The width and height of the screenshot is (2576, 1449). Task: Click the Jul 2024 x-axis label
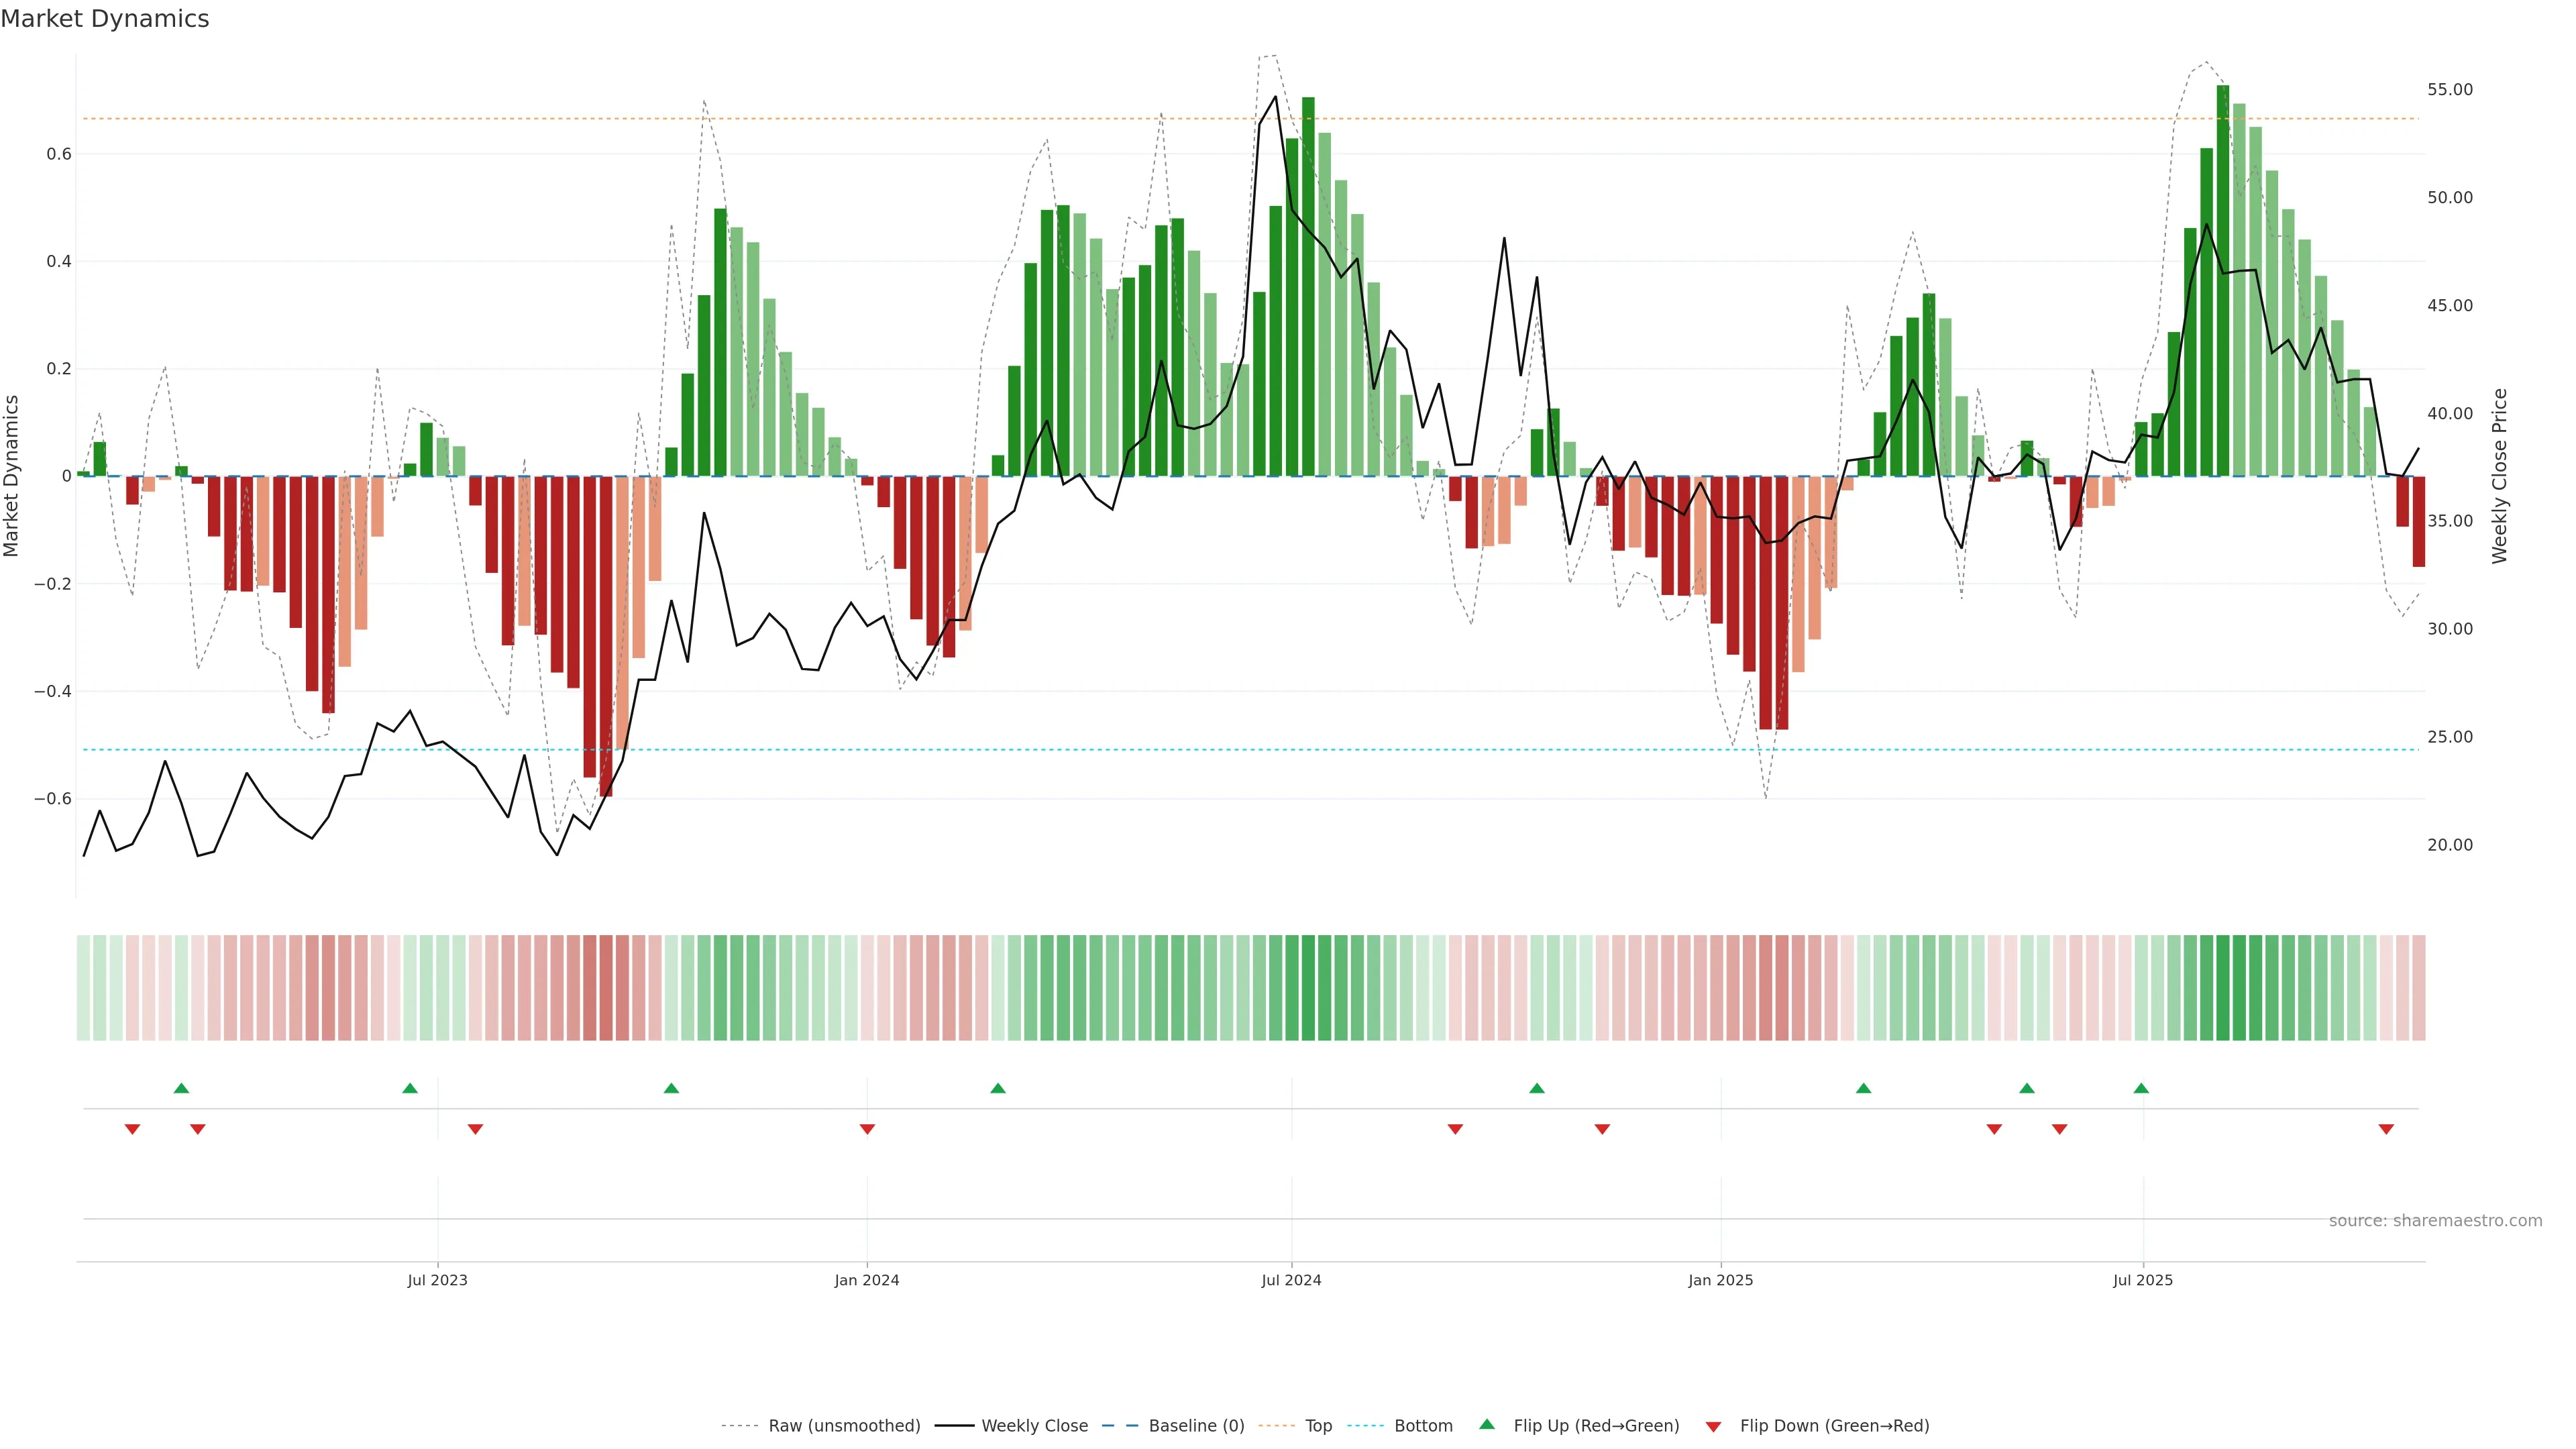(x=1291, y=1280)
